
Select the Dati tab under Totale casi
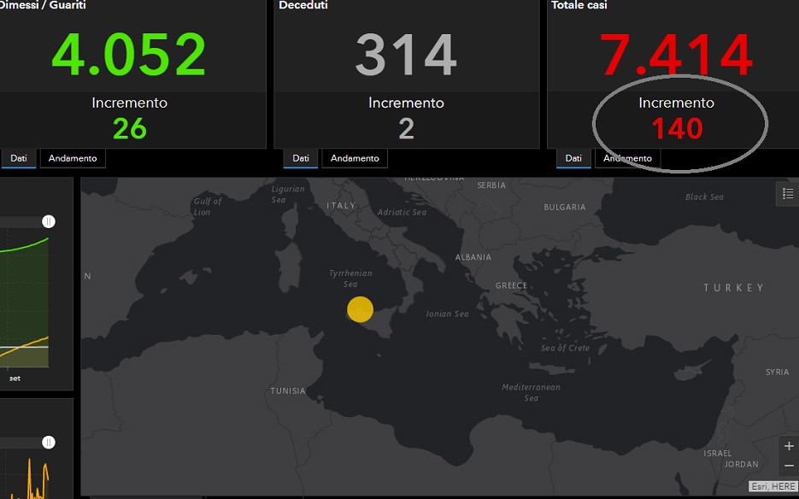point(573,158)
